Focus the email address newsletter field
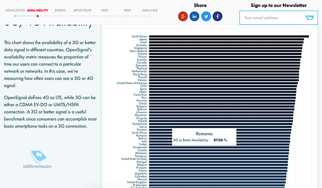Image resolution: width=322 pixels, height=188 pixels. [x=273, y=18]
